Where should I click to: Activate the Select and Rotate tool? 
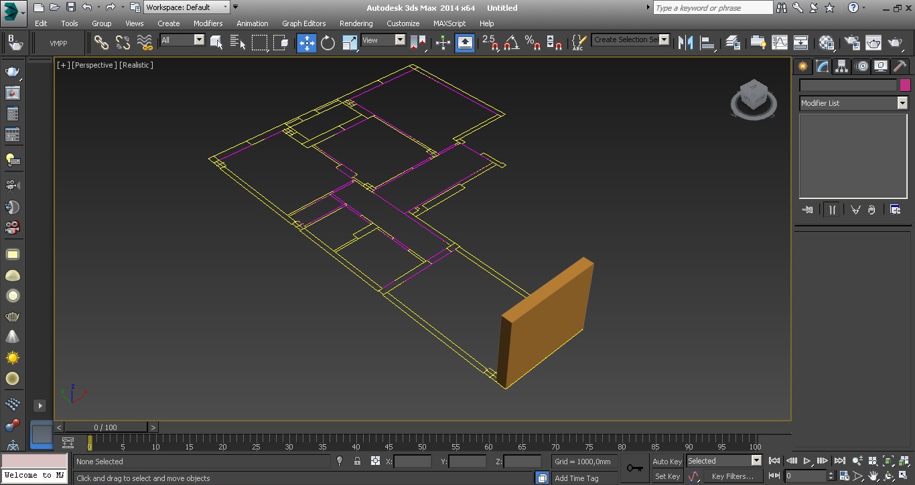point(328,43)
